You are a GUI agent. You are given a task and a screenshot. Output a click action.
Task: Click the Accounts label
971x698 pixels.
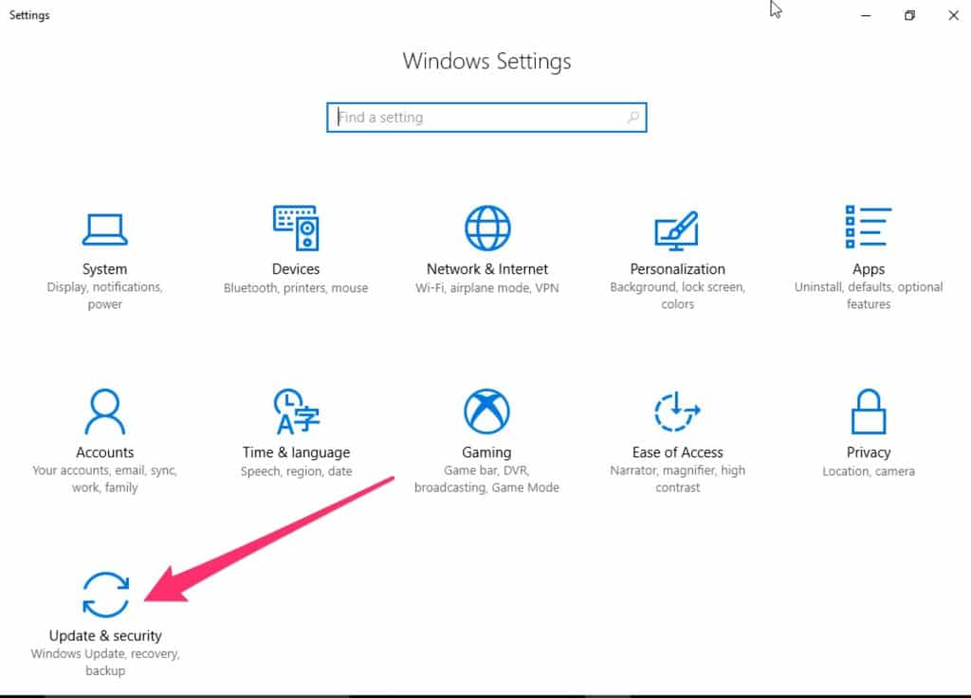(104, 452)
